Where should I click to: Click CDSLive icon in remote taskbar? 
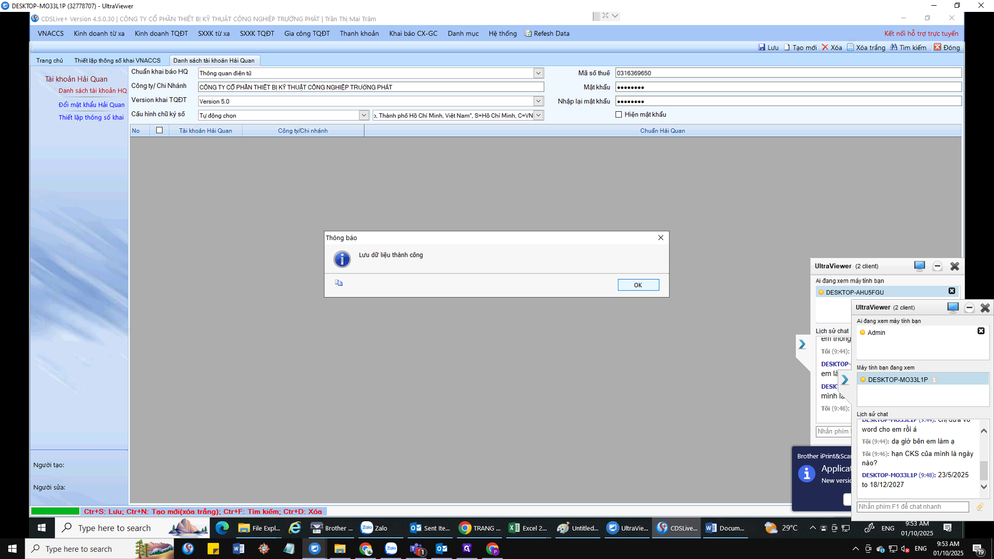click(662, 527)
